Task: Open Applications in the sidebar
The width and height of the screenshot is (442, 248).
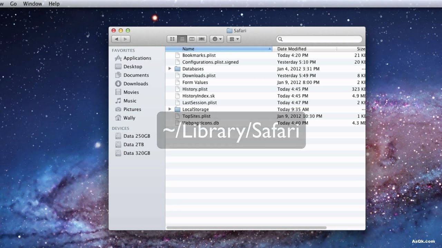Action: pyautogui.click(x=133, y=58)
